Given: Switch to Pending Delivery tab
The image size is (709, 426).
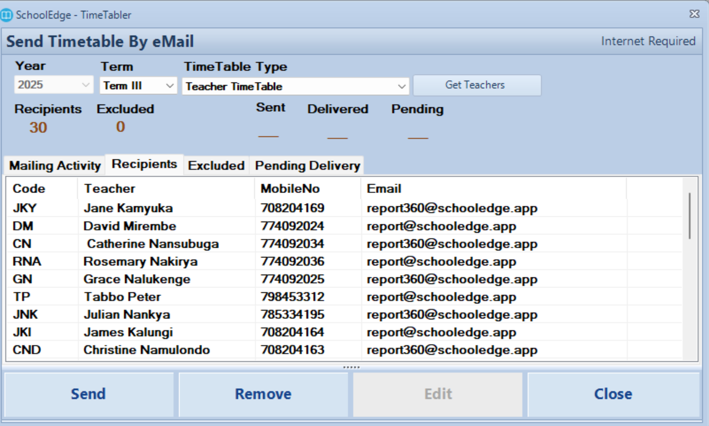Looking at the screenshot, I should 307,165.
